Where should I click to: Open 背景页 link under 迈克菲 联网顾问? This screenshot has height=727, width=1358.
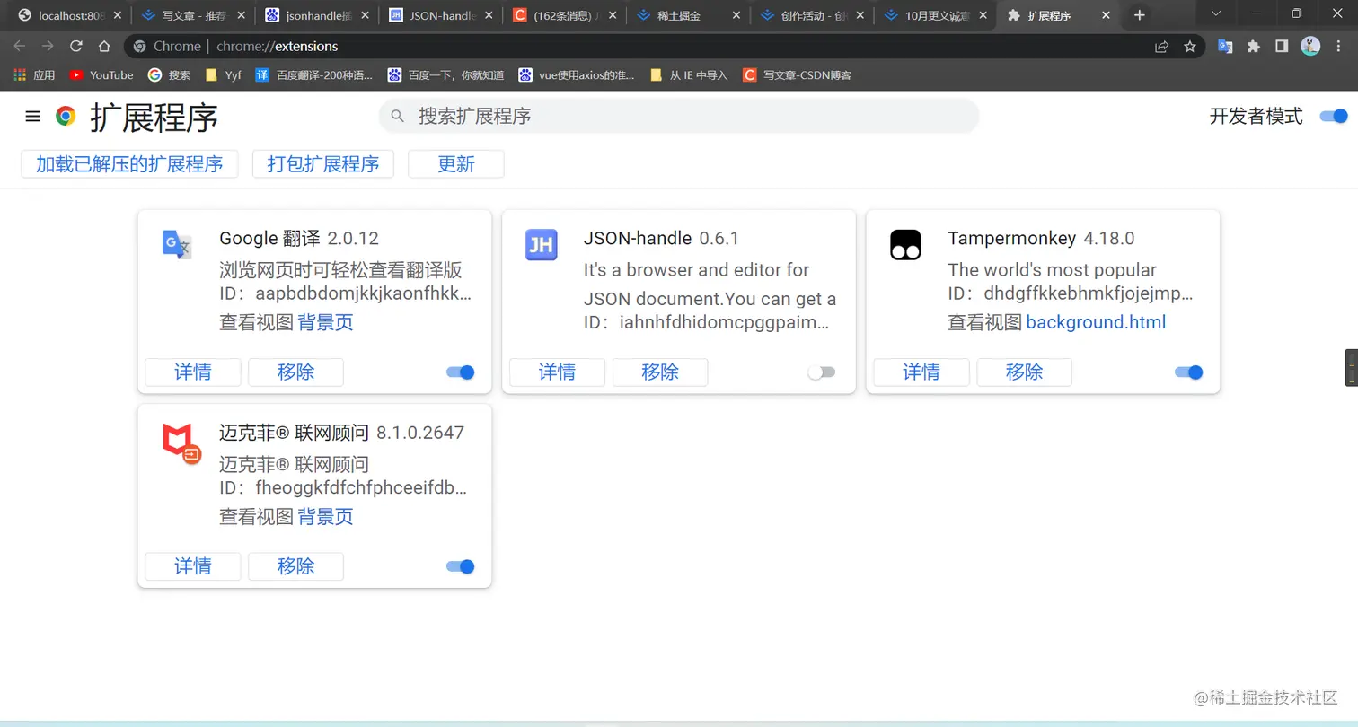click(x=325, y=516)
